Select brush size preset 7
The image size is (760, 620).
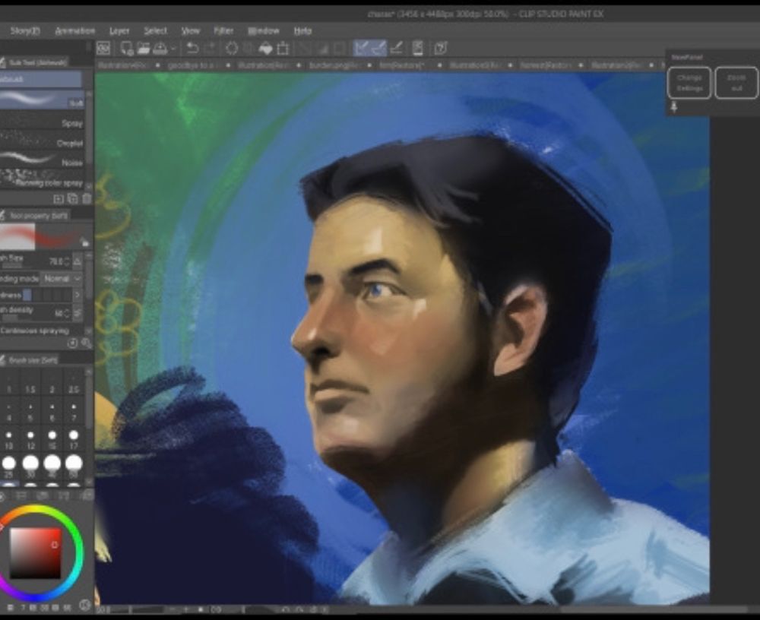tap(74, 411)
